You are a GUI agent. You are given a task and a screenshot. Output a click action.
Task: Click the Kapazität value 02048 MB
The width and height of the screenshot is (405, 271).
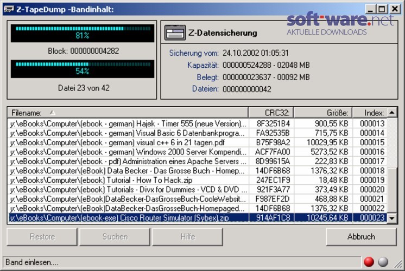293,65
